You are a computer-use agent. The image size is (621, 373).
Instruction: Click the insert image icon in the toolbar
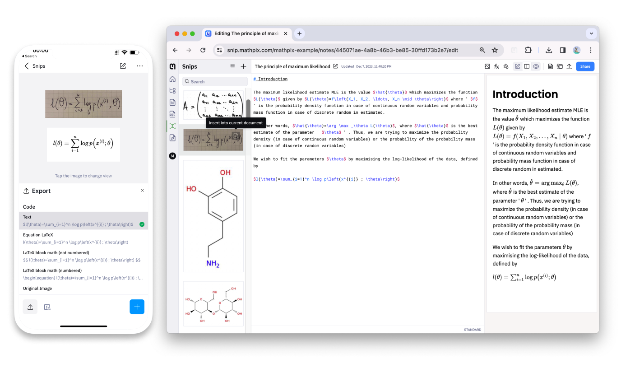pyautogui.click(x=487, y=66)
